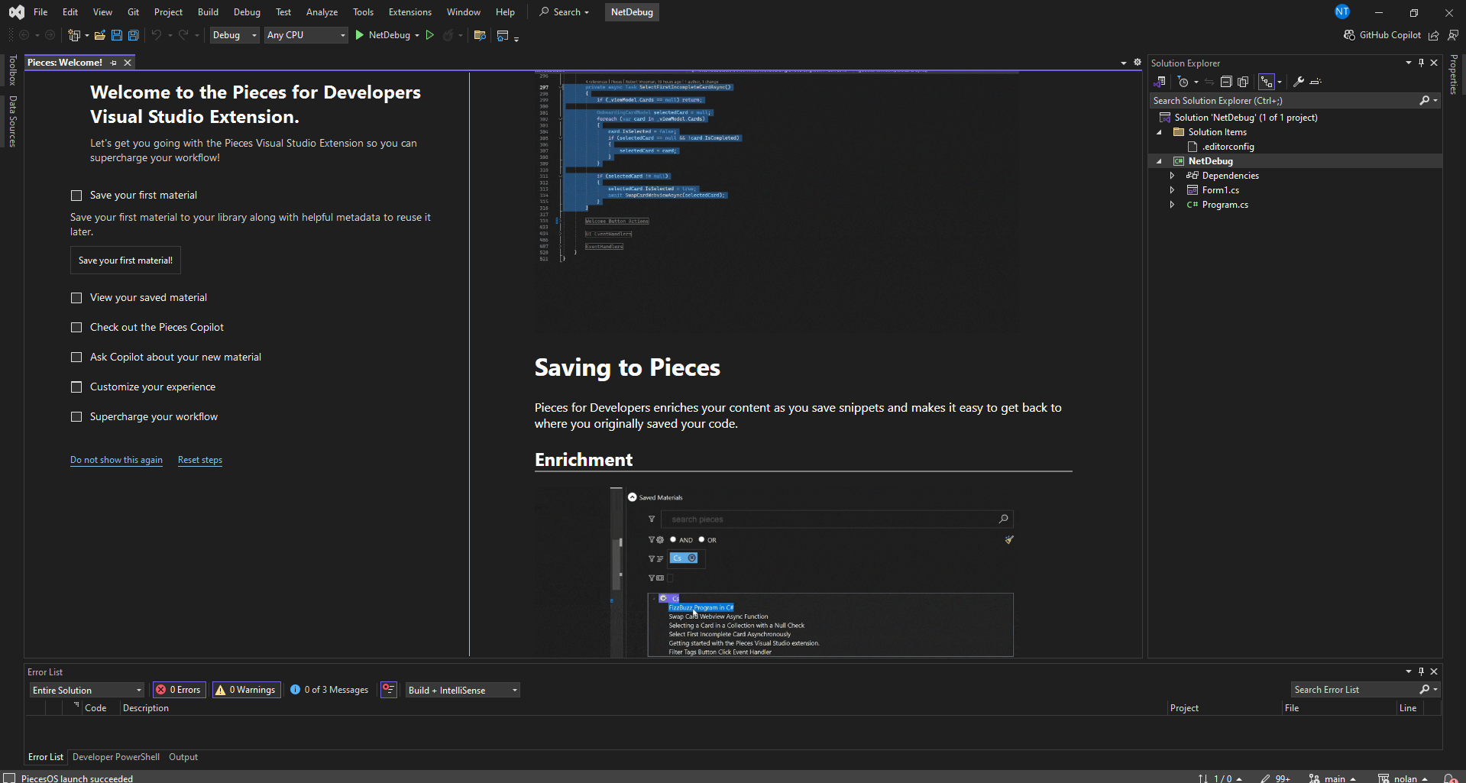Click the New Project toolbar icon

point(74,35)
